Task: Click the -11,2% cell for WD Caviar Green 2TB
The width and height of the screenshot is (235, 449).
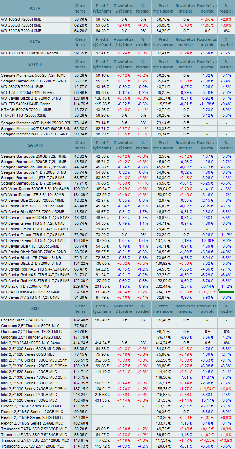Action: coord(226,234)
